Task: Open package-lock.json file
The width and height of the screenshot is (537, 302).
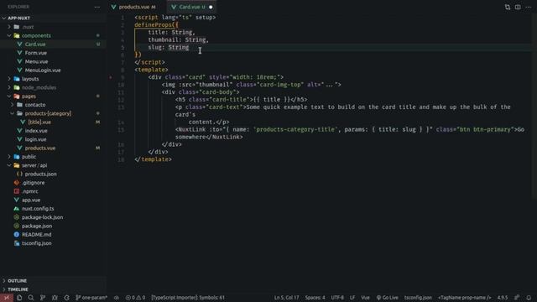Action: (53, 217)
